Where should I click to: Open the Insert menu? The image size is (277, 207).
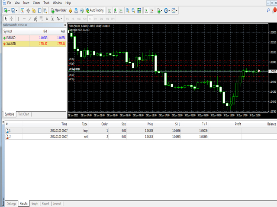pos(26,3)
